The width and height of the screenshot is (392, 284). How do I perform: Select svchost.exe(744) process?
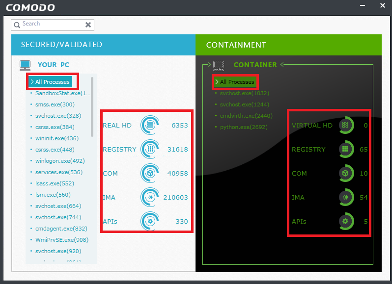click(58, 217)
